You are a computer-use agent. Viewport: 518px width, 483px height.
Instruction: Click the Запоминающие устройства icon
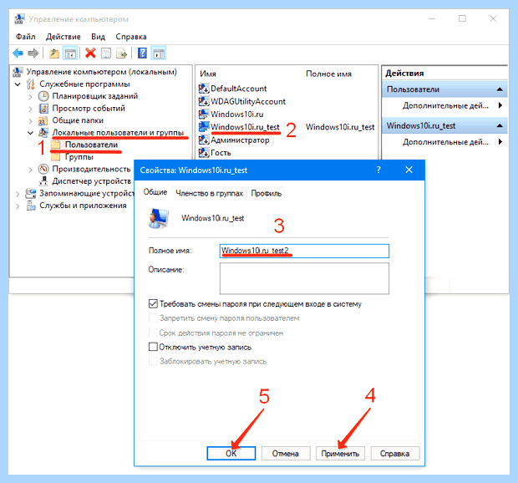[31, 193]
